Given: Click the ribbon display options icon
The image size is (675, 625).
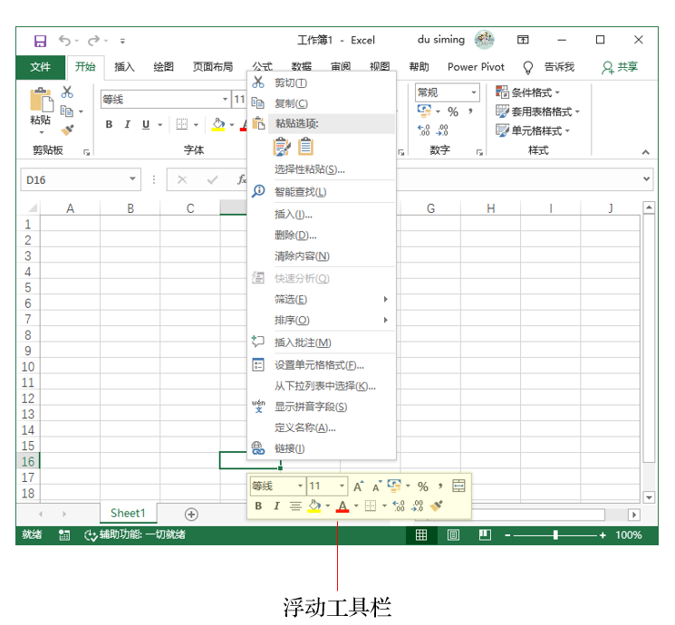Looking at the screenshot, I should click(x=523, y=40).
